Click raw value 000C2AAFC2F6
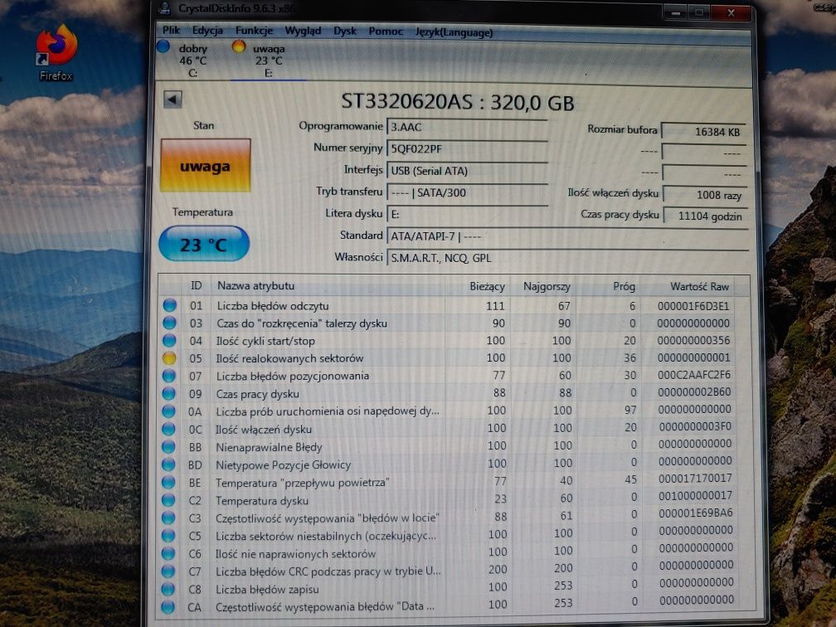This screenshot has width=836, height=627. (694, 375)
